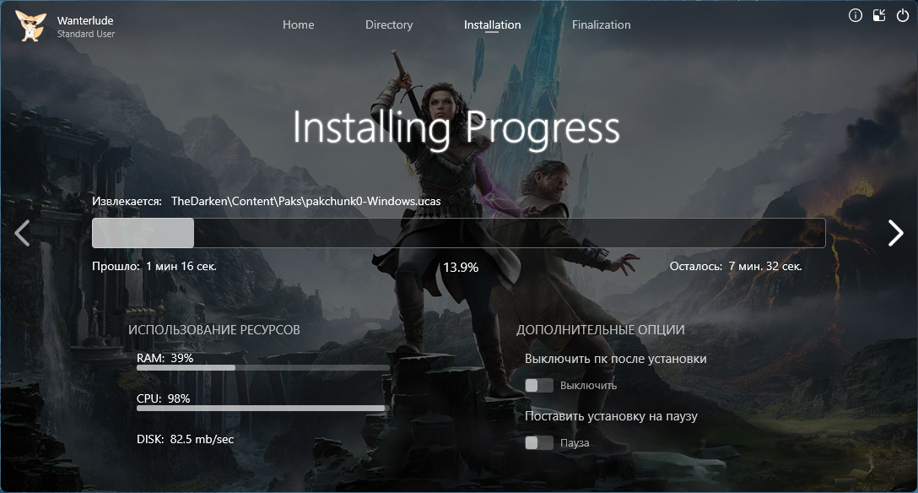Viewport: 918px width, 493px height.
Task: Click Поставить установку на паузу label
Action: 611,416
